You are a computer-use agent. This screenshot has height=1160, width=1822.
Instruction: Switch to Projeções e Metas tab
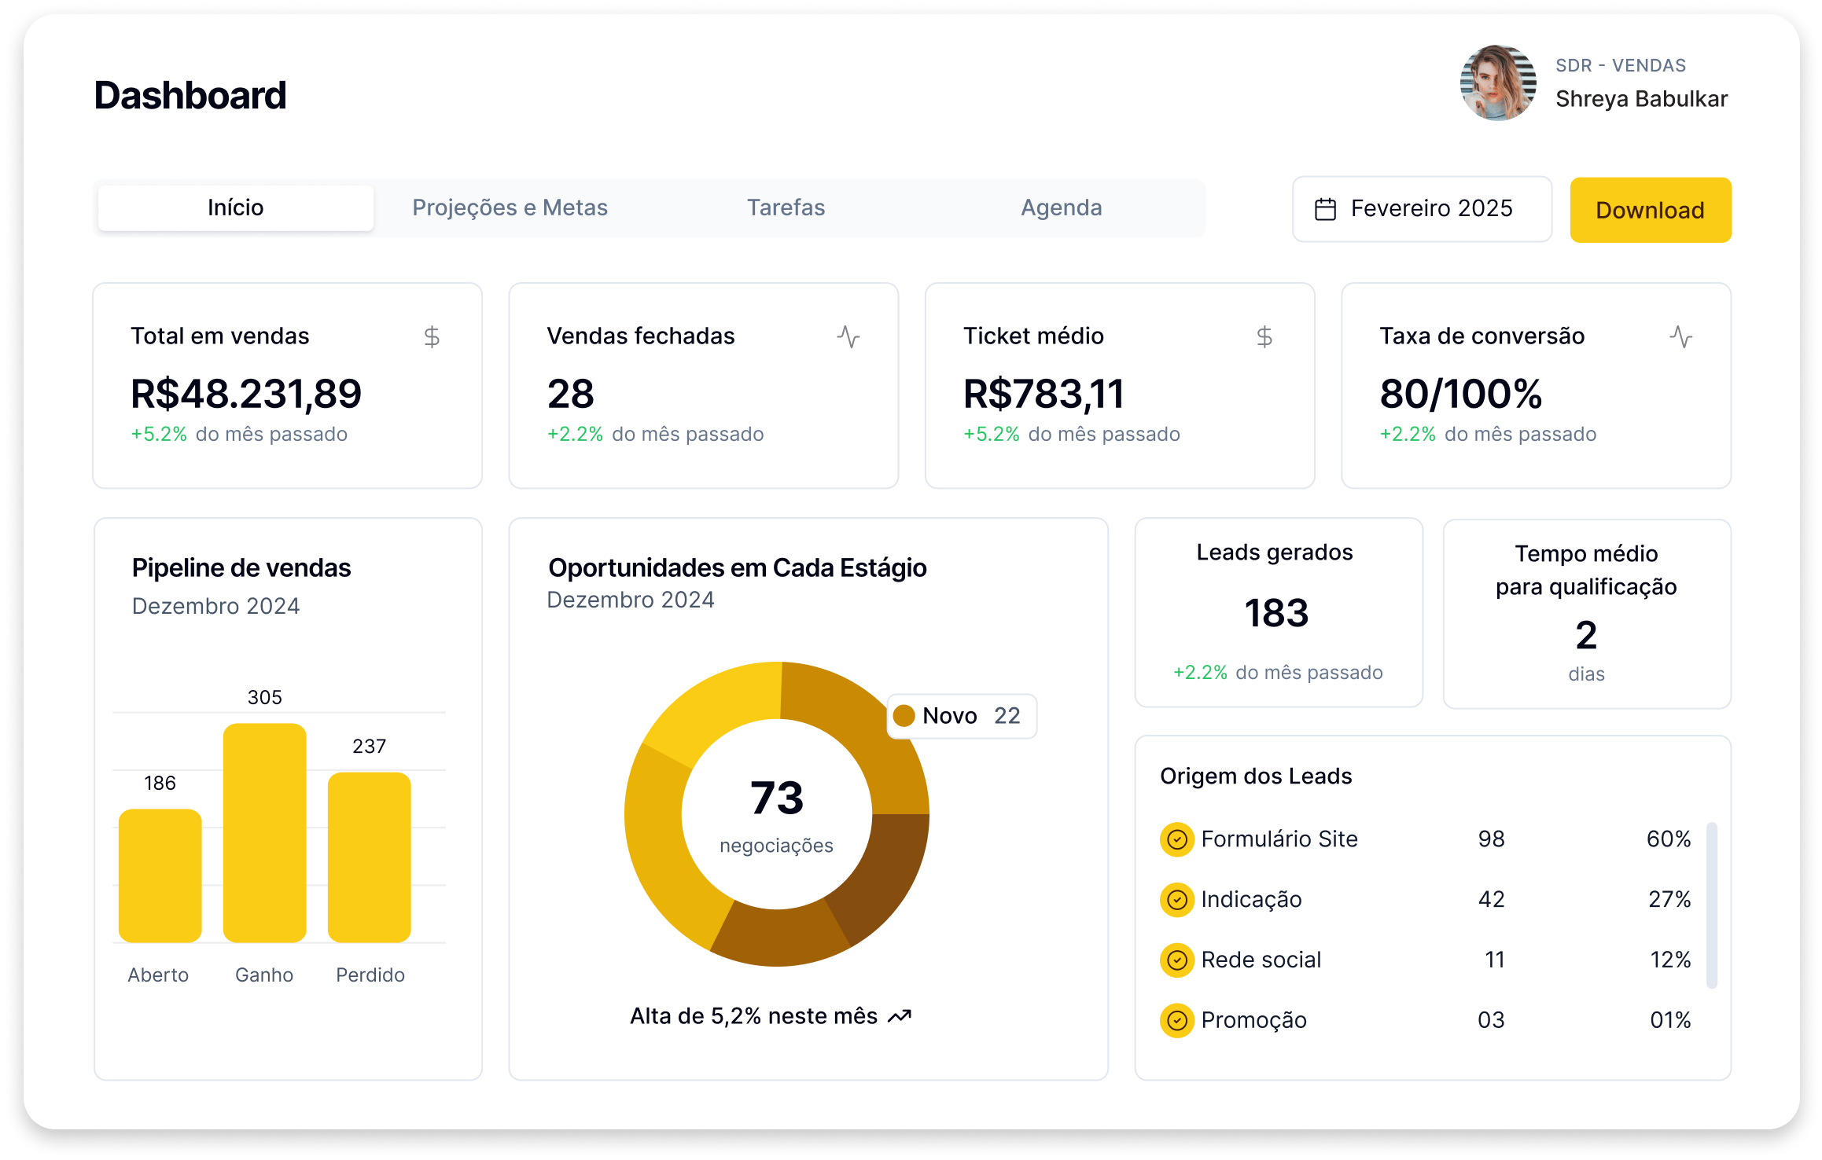click(x=510, y=207)
